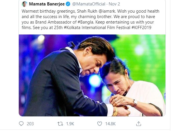The width and height of the screenshot is (179, 131).
Task: Open the #Bangla hashtag
Action: (x=86, y=22)
